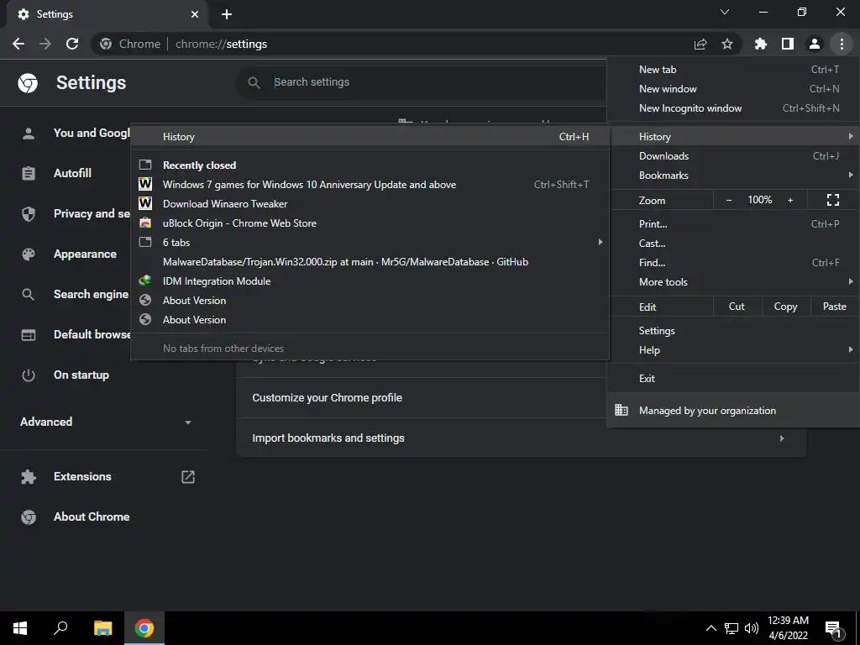
Task: Expand the Advanced section in sidebar
Action: coord(188,422)
